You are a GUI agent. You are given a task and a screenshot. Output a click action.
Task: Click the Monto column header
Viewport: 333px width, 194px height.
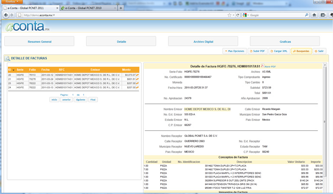pyautogui.click(x=126, y=70)
